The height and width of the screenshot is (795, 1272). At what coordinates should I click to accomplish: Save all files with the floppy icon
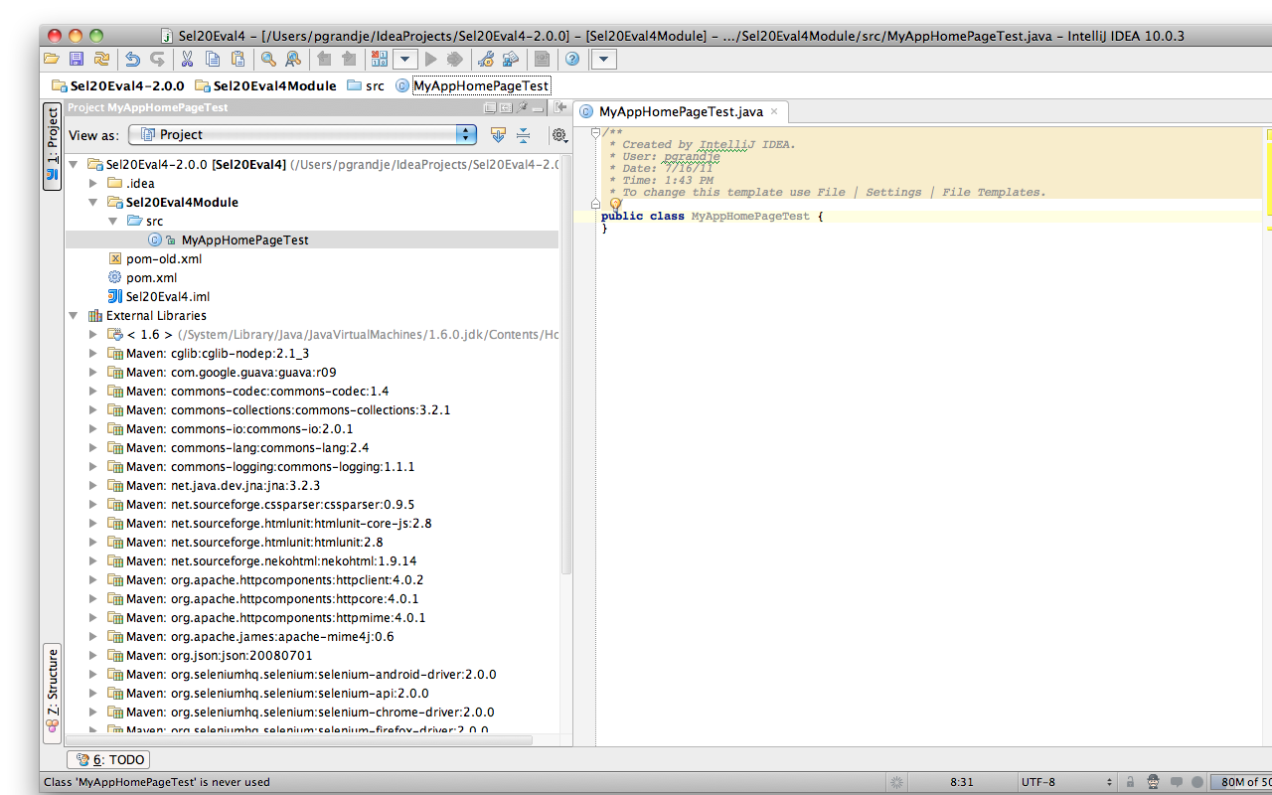77,60
